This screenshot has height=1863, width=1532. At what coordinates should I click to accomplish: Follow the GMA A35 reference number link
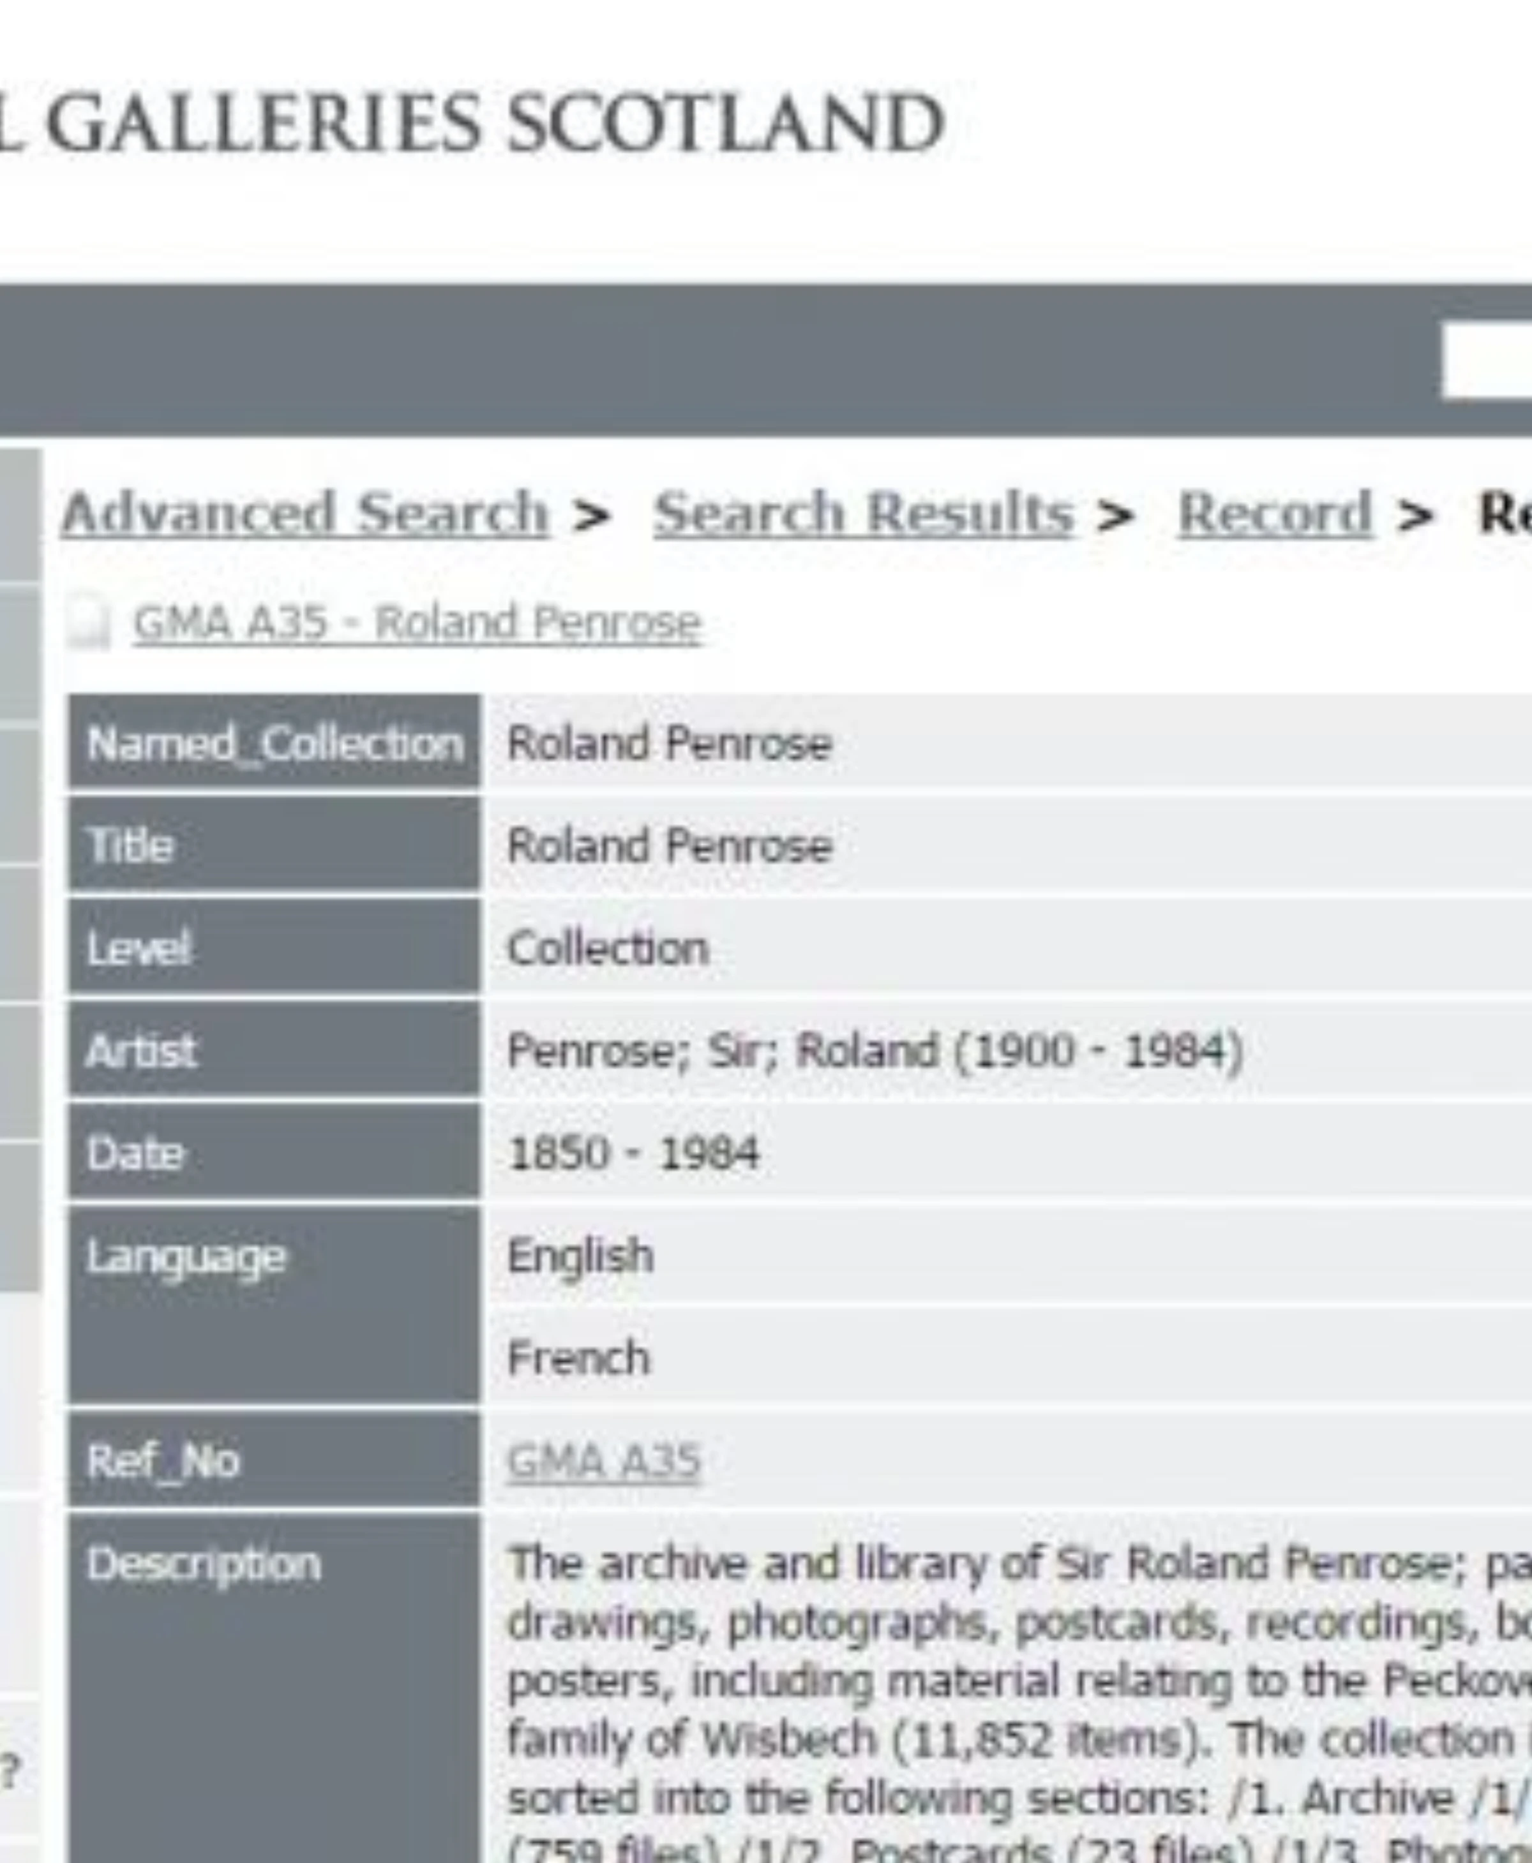pos(604,1462)
